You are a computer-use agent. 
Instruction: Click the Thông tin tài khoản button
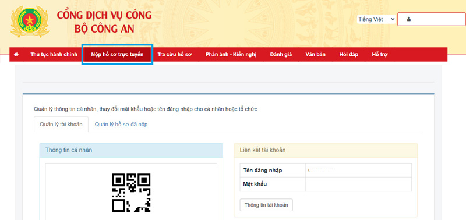tap(266, 205)
